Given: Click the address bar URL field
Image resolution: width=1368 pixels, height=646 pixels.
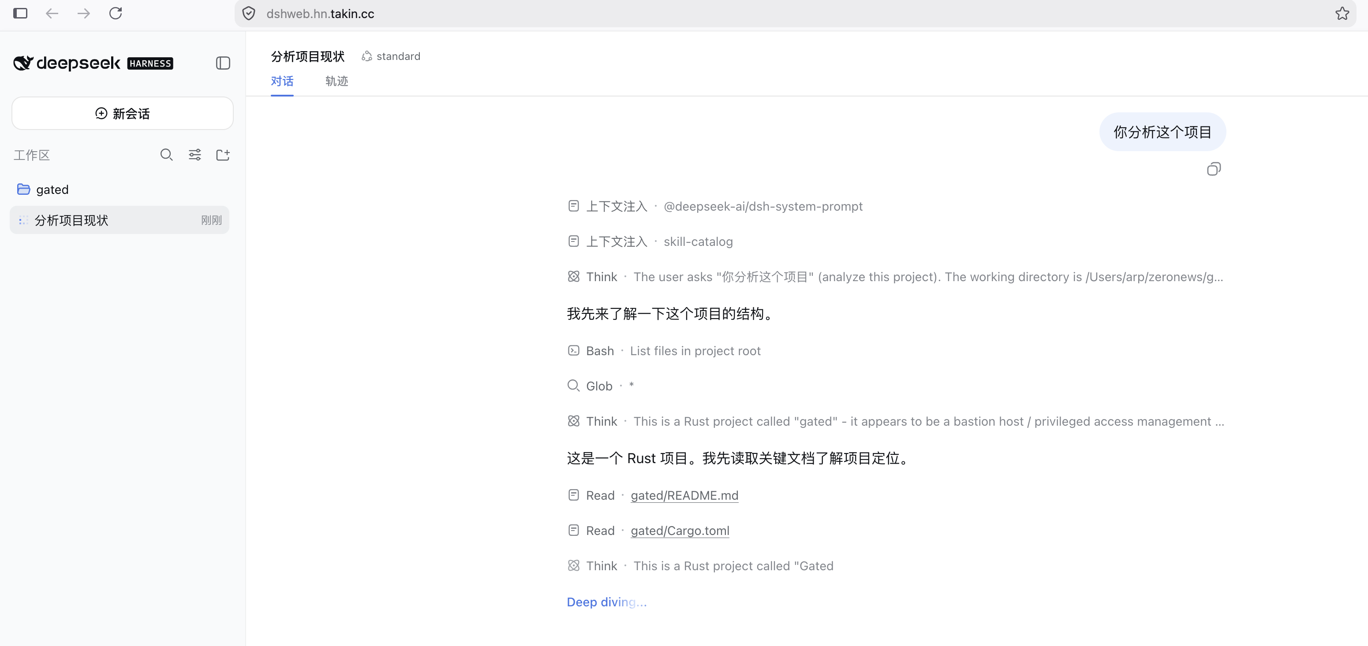Looking at the screenshot, I should pyautogui.click(x=795, y=14).
